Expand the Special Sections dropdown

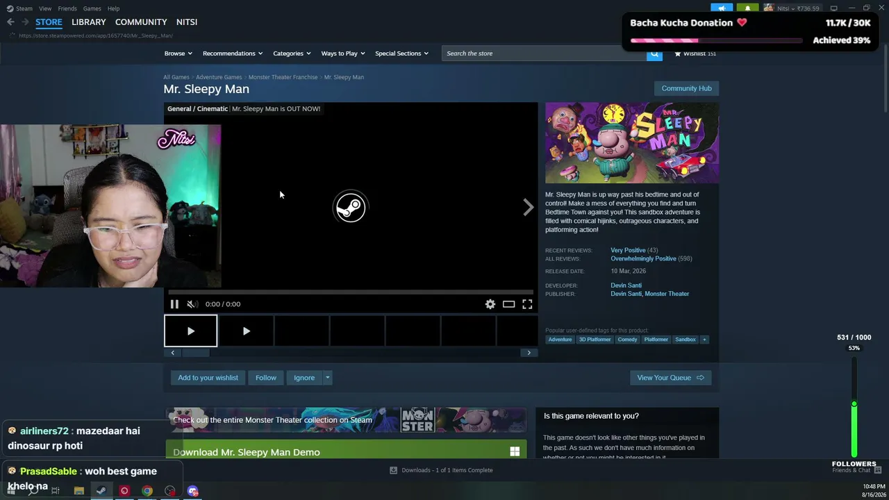[401, 53]
